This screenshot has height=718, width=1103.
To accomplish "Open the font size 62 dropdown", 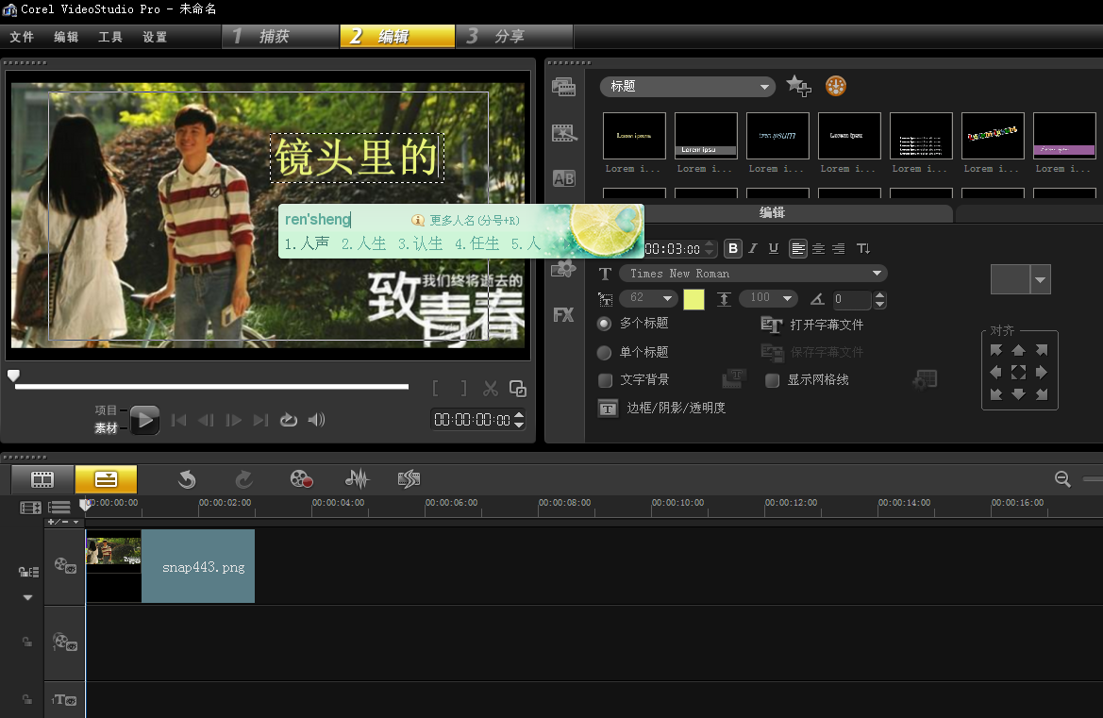I will point(648,298).
